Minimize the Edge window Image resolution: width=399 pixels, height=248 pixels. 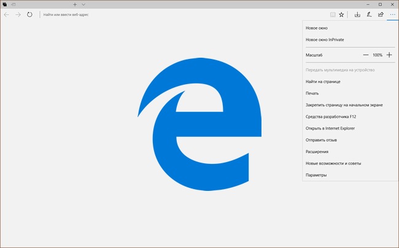click(x=368, y=4)
